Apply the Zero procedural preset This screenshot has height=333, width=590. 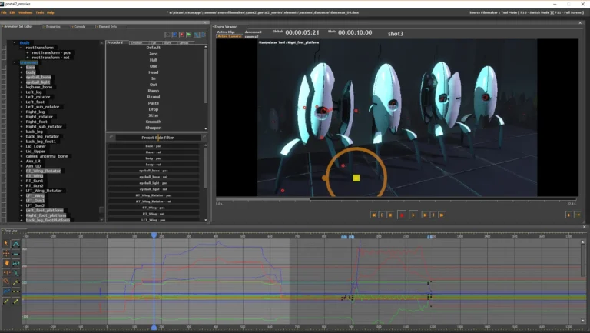pyautogui.click(x=153, y=54)
